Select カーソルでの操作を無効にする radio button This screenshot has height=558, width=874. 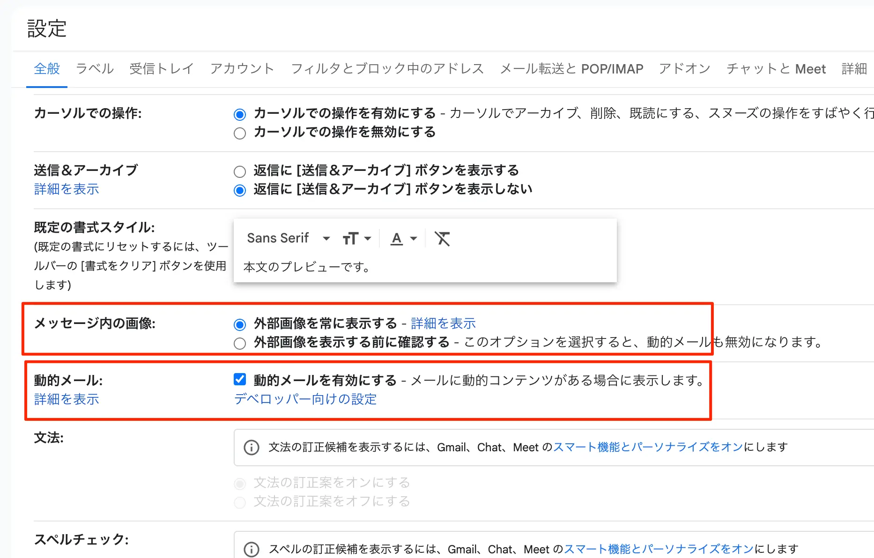point(240,133)
